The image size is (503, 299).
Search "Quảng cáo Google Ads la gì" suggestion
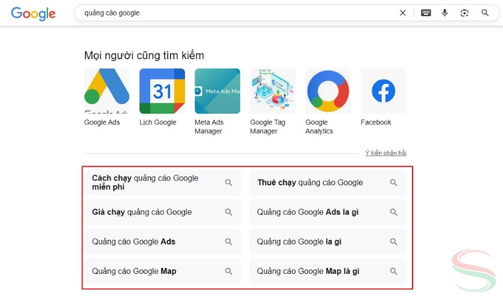tap(328, 212)
